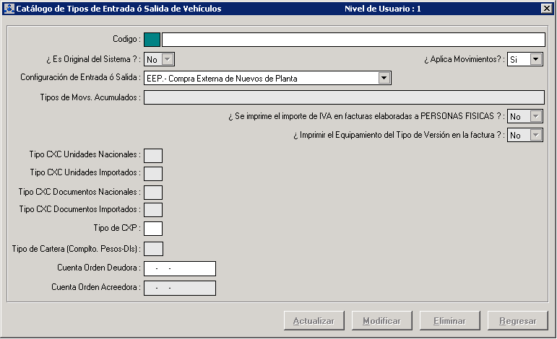Click the Tipo de Cartera field

[153, 249]
